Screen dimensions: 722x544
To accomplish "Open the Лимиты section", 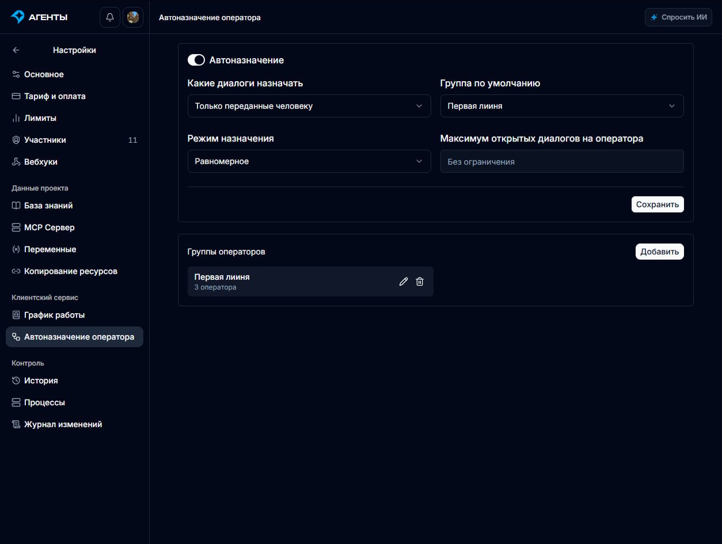I will click(74, 118).
